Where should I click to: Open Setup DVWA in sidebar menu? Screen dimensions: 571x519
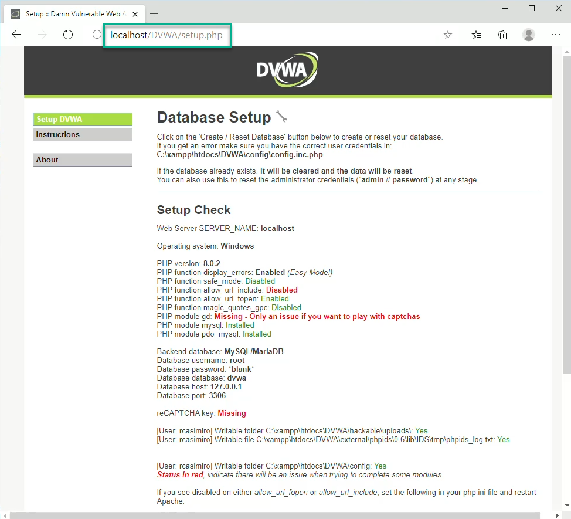[83, 119]
